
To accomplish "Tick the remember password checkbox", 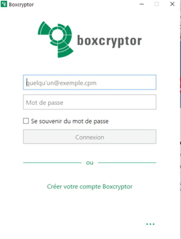I will coord(26,121).
